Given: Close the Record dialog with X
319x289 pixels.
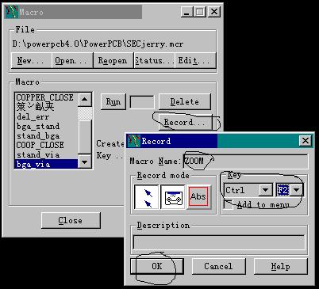Looking at the screenshot, I should [x=306, y=141].
